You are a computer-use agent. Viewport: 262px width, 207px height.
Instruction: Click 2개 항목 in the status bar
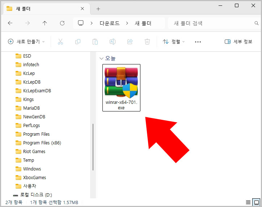click(x=14, y=203)
